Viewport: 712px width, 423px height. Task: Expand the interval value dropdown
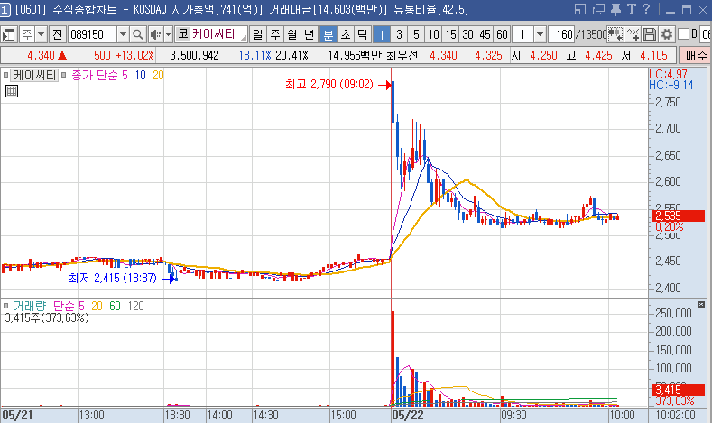[540, 34]
